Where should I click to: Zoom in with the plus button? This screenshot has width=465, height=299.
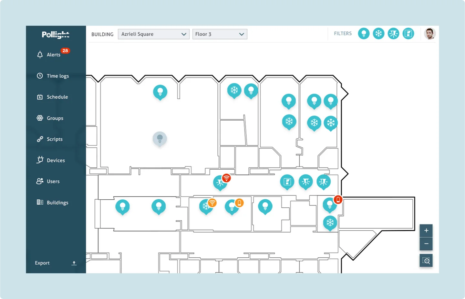[x=426, y=231]
